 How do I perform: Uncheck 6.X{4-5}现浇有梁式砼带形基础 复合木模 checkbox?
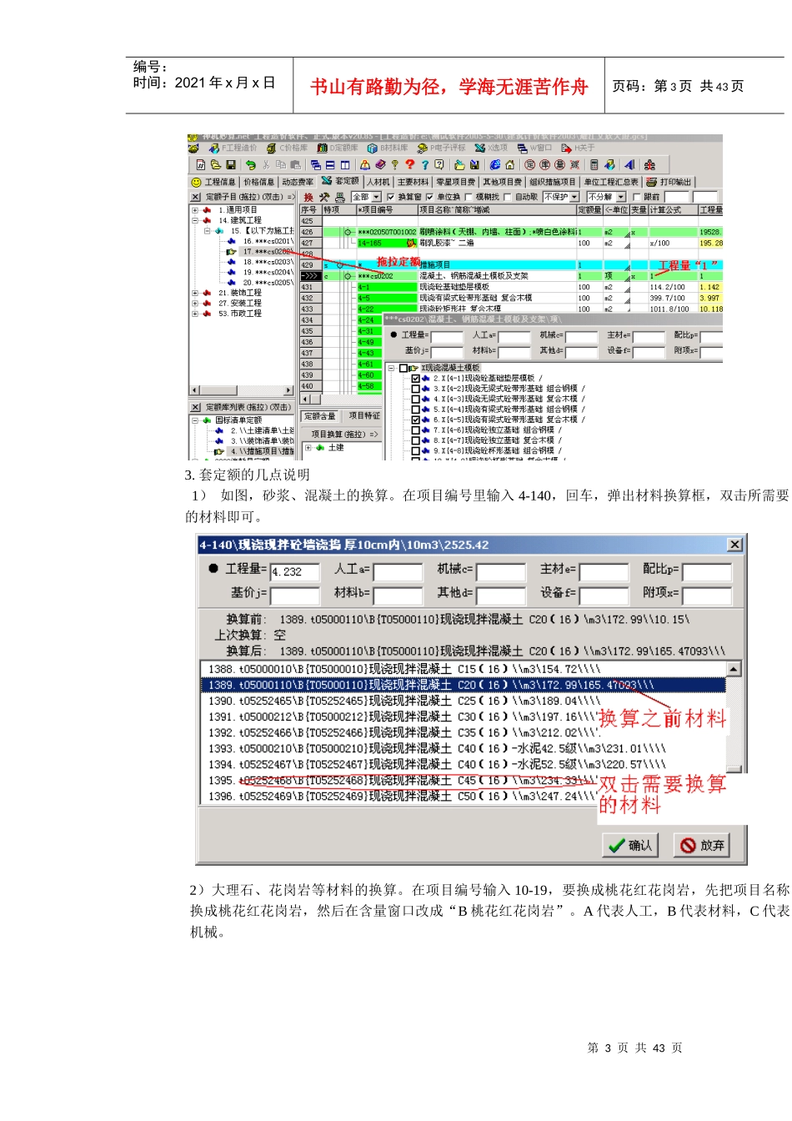coord(415,420)
